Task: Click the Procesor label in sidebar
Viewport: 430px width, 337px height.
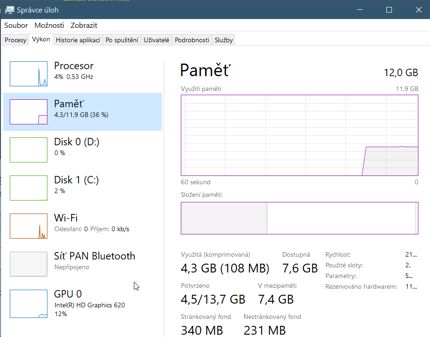Action: (x=74, y=66)
